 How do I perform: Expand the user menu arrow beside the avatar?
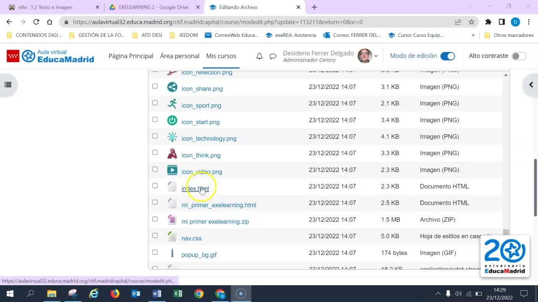coord(376,56)
